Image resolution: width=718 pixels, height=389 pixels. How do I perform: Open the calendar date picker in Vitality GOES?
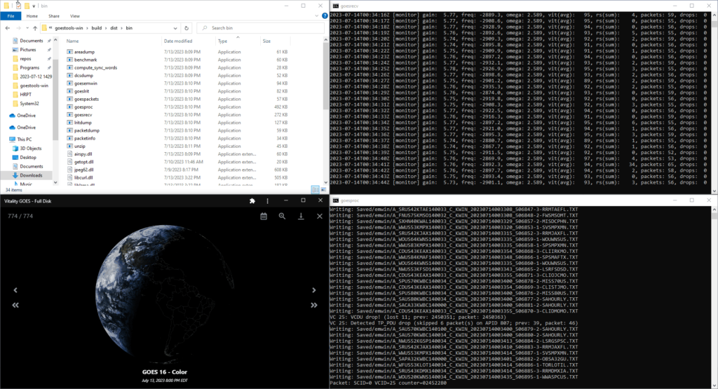click(264, 216)
